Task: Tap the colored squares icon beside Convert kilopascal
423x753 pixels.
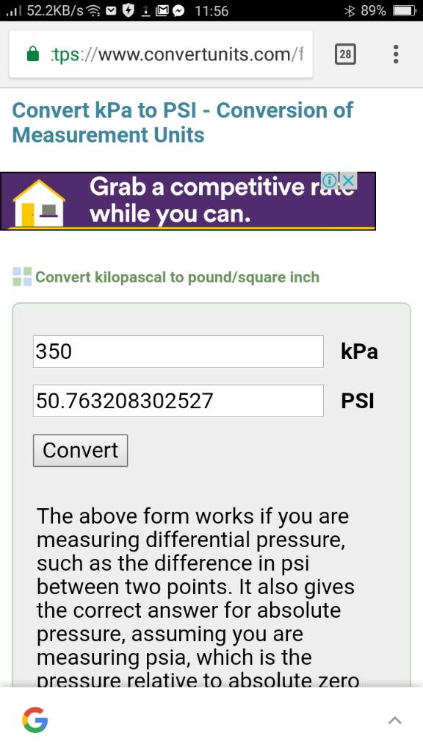Action: pos(22,277)
